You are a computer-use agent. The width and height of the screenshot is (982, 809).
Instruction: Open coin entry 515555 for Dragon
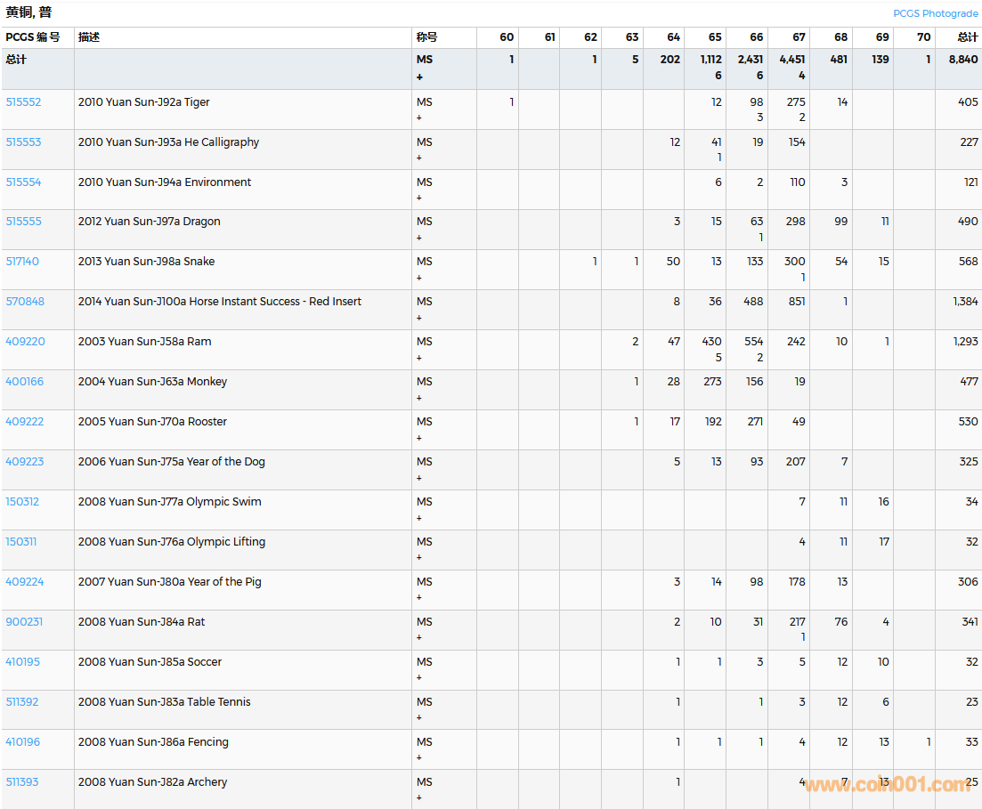click(23, 222)
